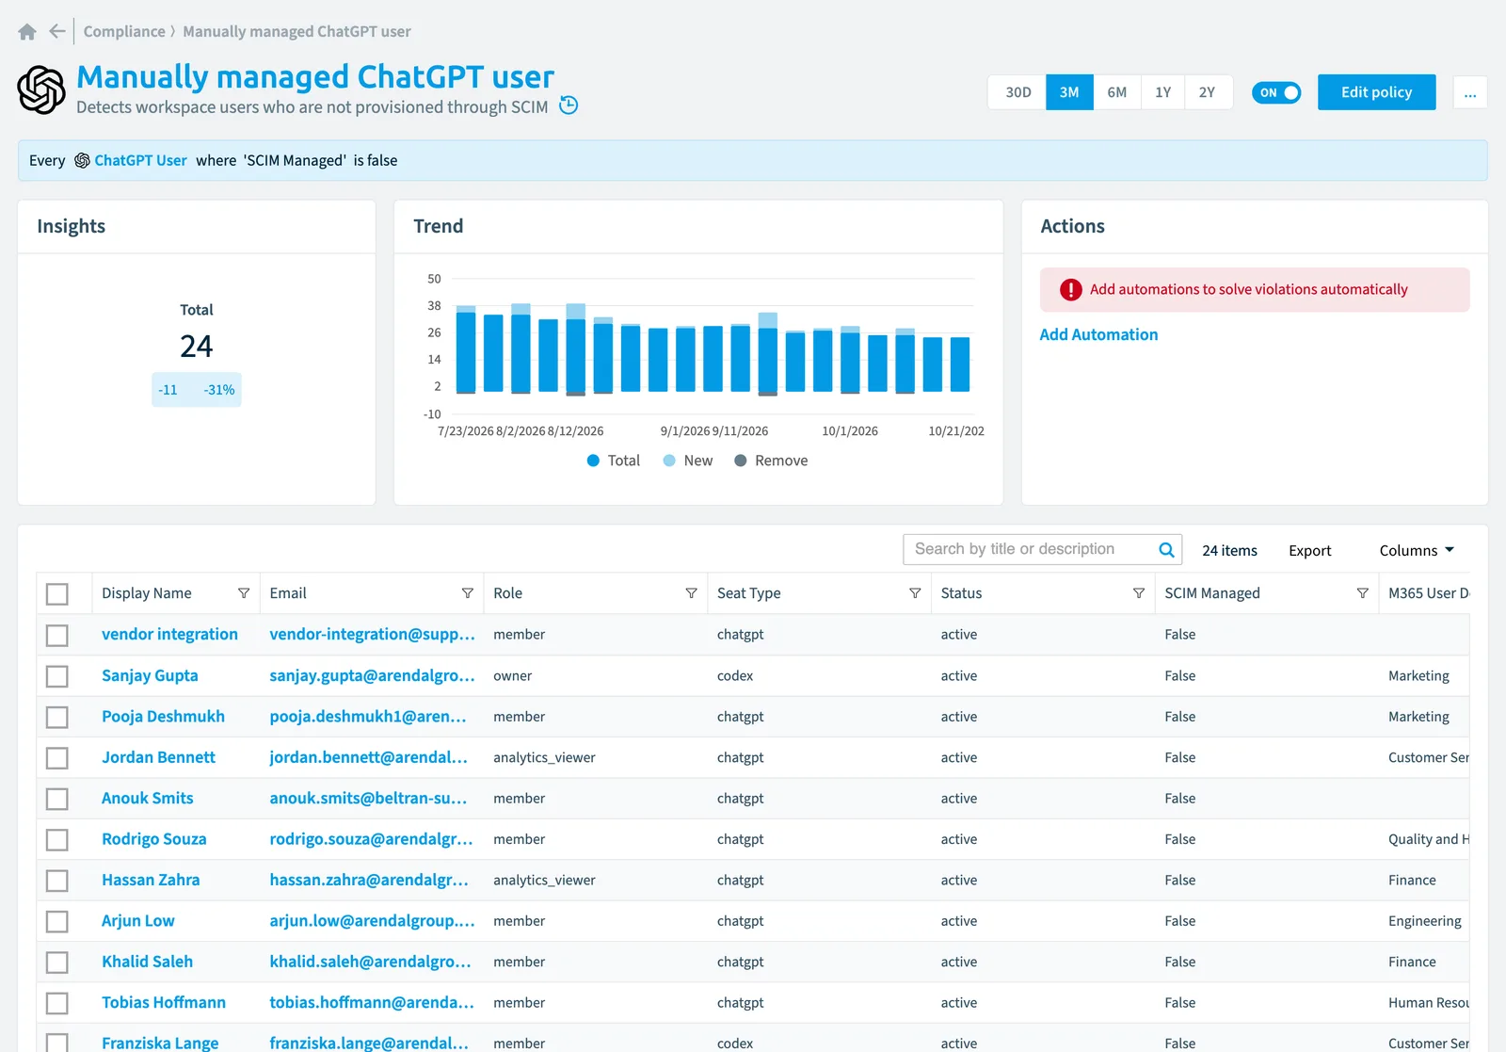Screen dimensions: 1506x1052
Task: Click the hassan.zahra email link
Action: point(369,881)
